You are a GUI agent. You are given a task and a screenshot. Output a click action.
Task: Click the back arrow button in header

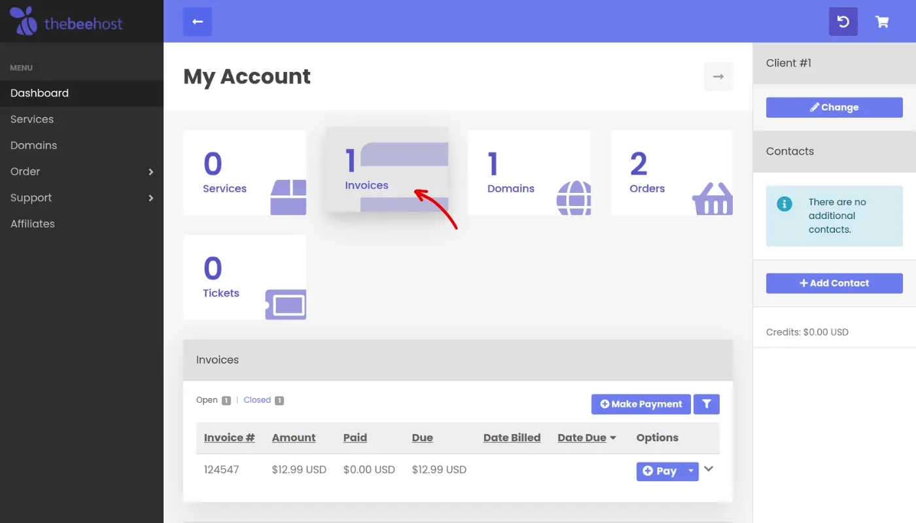tap(198, 22)
